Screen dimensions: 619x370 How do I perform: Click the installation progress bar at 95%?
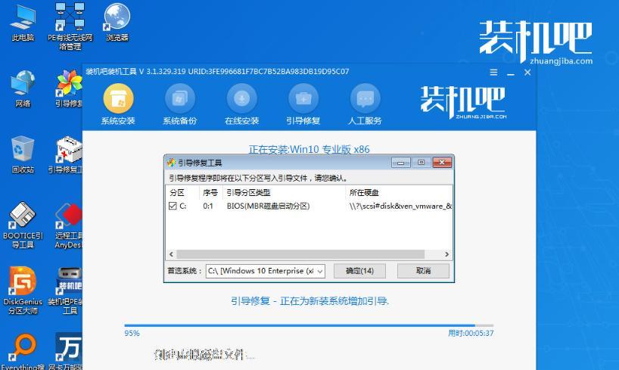click(x=309, y=325)
